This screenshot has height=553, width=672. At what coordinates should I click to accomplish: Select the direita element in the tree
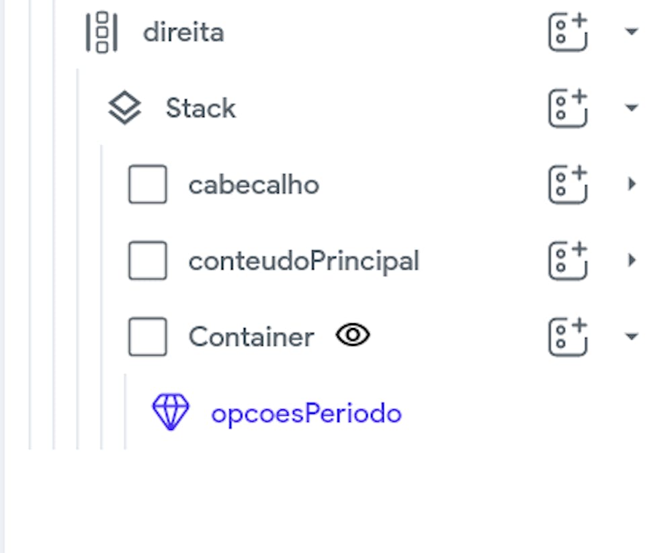point(183,31)
